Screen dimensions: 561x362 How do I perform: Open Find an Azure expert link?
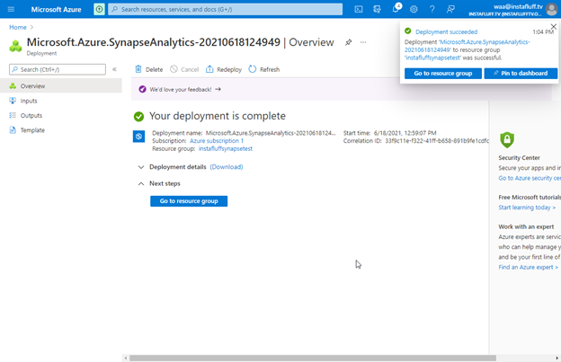[x=528, y=267]
